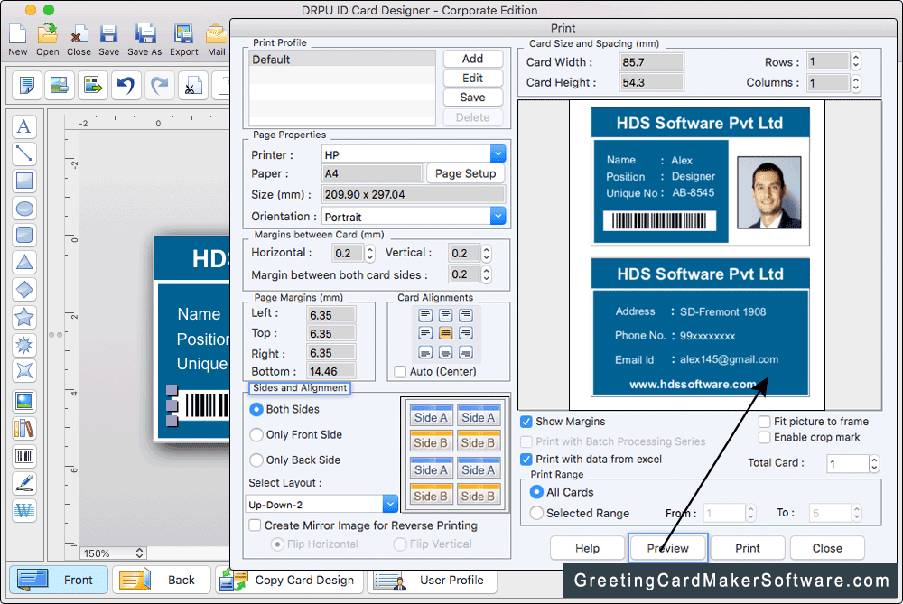The image size is (903, 604).
Task: Select Default print profile entry
Action: pos(342,60)
